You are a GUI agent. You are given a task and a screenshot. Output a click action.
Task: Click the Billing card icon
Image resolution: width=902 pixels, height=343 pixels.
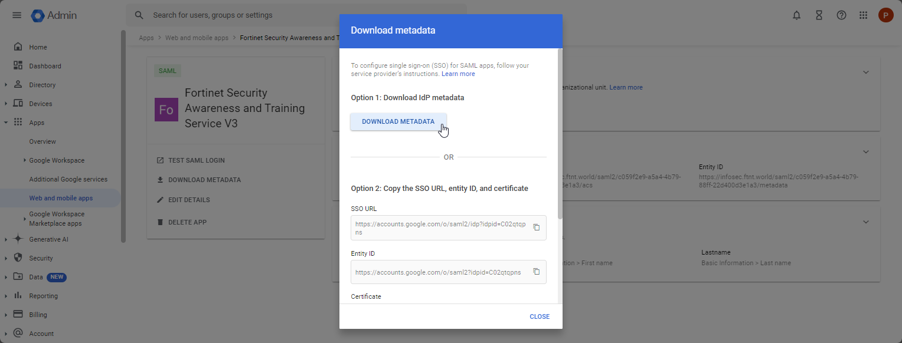[18, 314]
